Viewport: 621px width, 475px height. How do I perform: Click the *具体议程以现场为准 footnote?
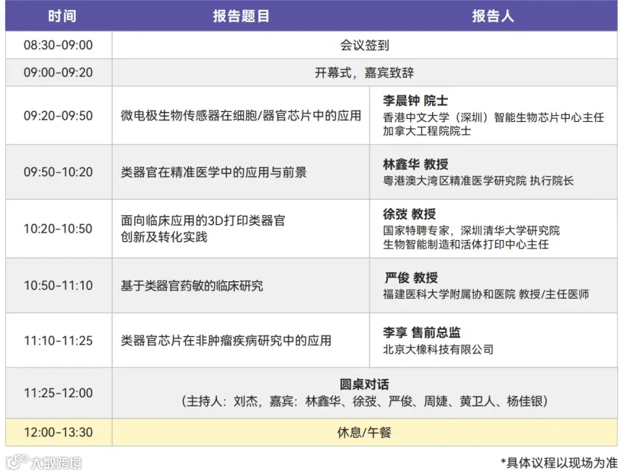point(559,463)
